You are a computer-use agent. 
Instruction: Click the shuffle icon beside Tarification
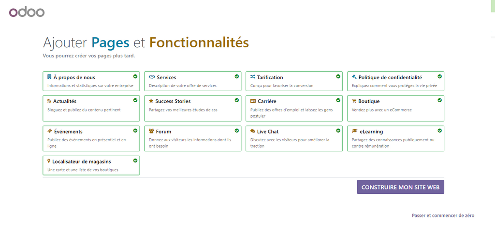(x=253, y=77)
